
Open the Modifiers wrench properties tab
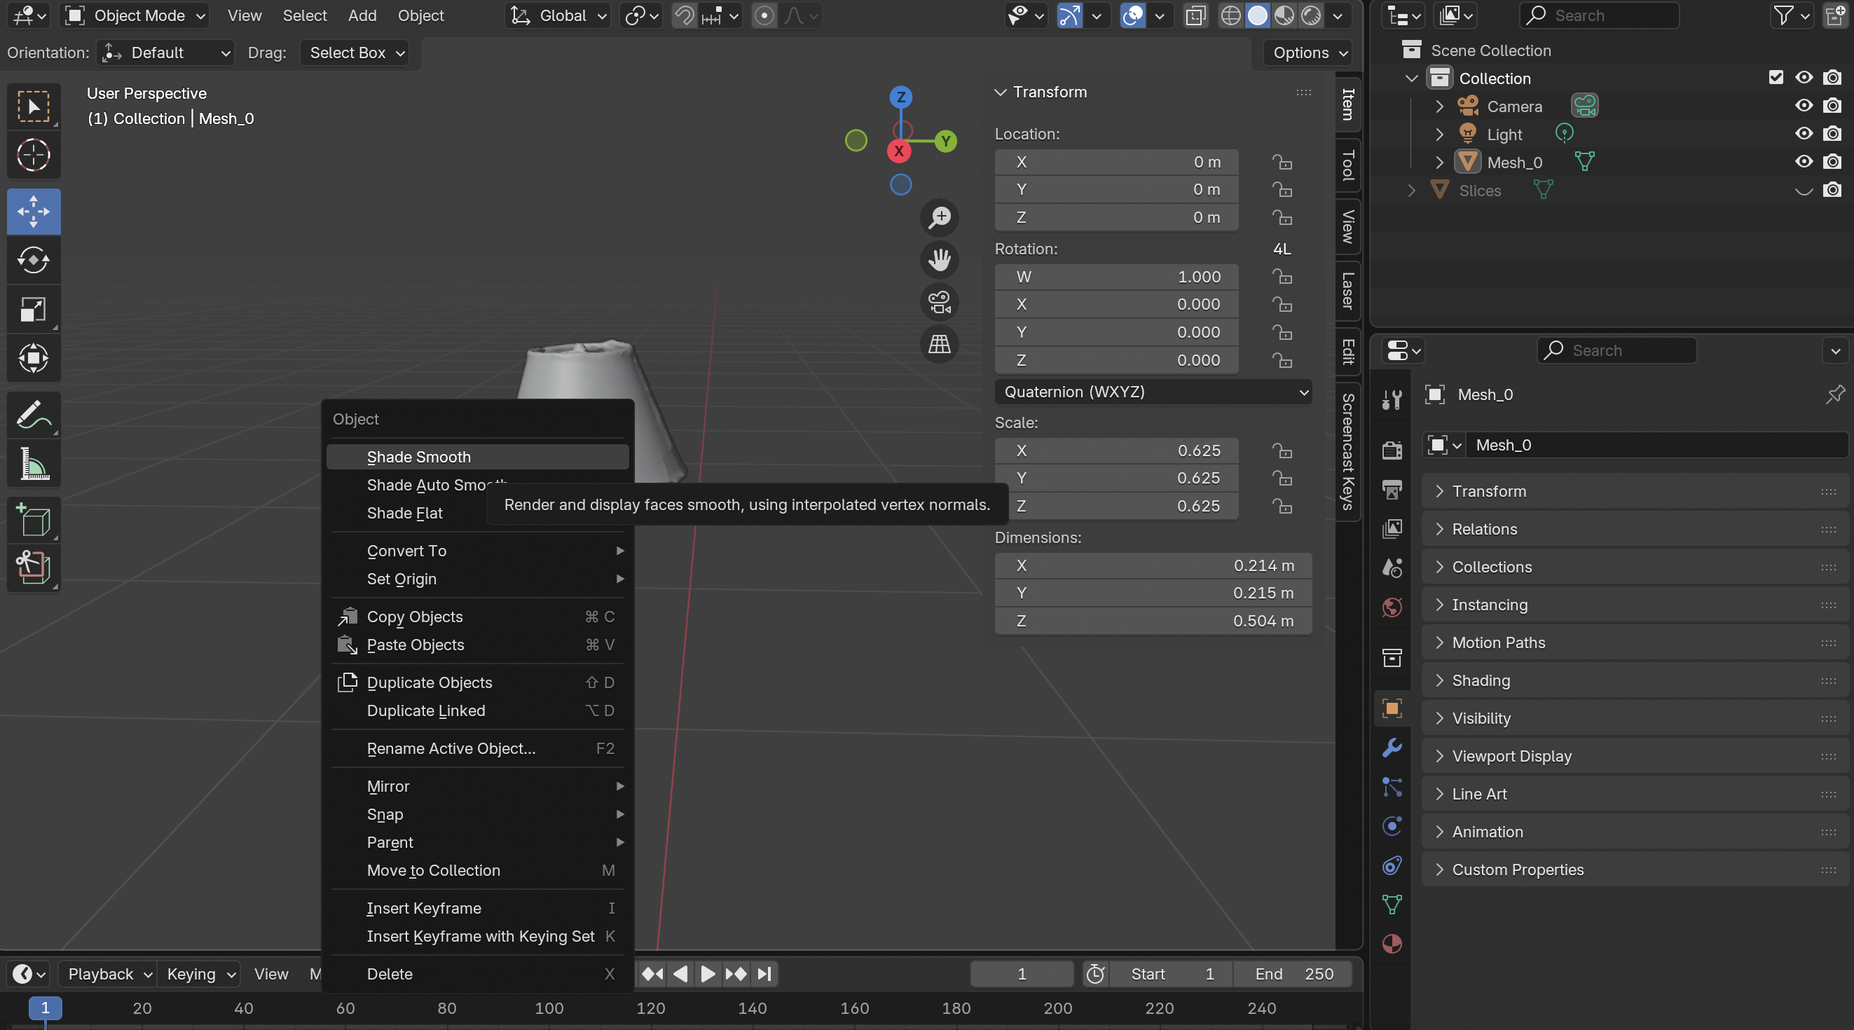click(1392, 747)
